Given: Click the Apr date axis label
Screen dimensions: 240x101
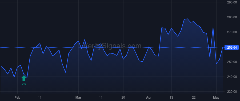Looking at the screenshot, I should [149, 98].
